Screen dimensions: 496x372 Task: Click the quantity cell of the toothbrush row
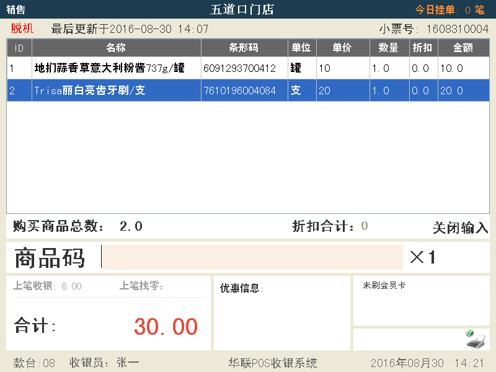389,91
